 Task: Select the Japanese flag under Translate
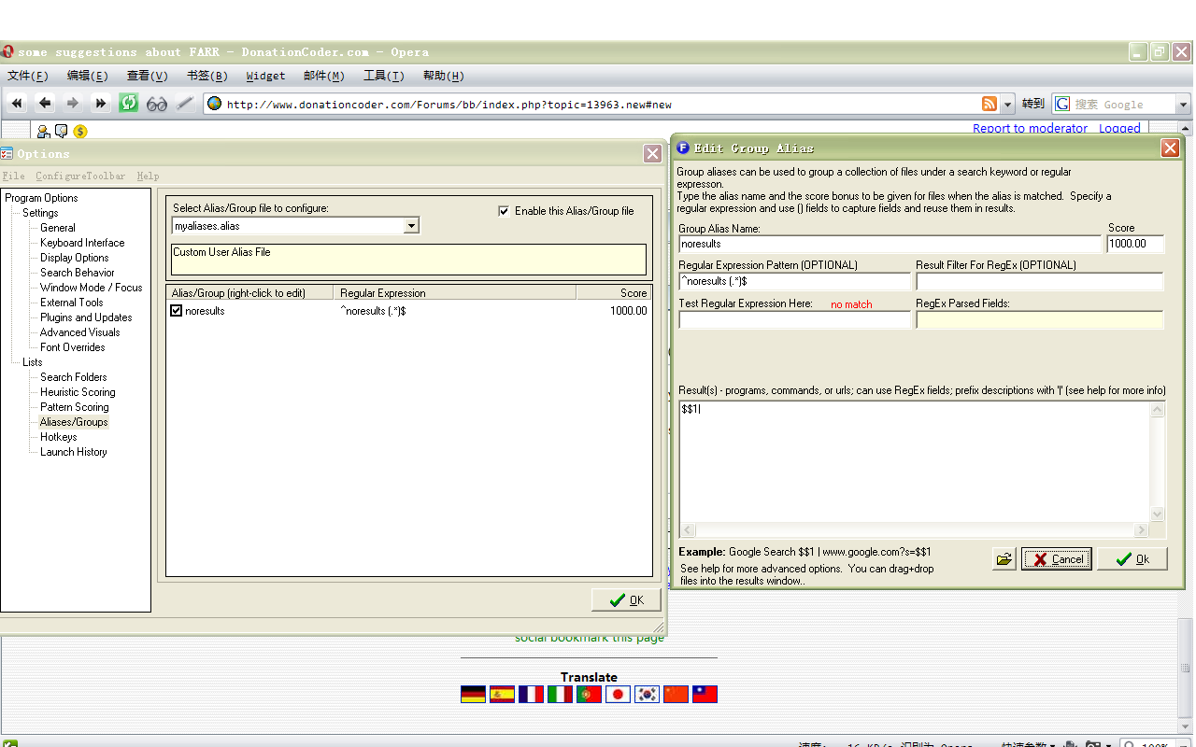[x=619, y=694]
